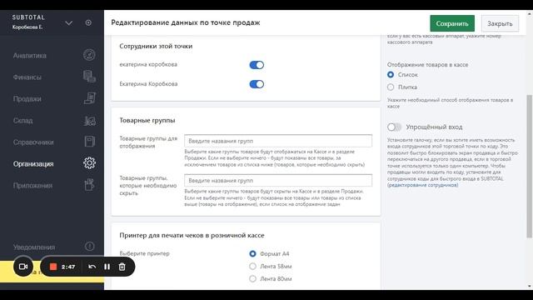Click the Товарные группы heading
This screenshot has height=300, width=533.
tap(147, 120)
